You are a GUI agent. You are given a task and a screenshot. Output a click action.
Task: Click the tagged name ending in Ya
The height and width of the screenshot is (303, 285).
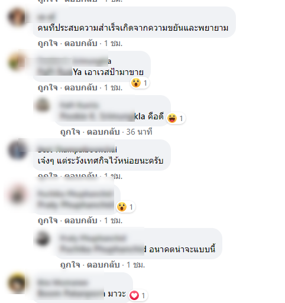pyautogui.click(x=60, y=72)
